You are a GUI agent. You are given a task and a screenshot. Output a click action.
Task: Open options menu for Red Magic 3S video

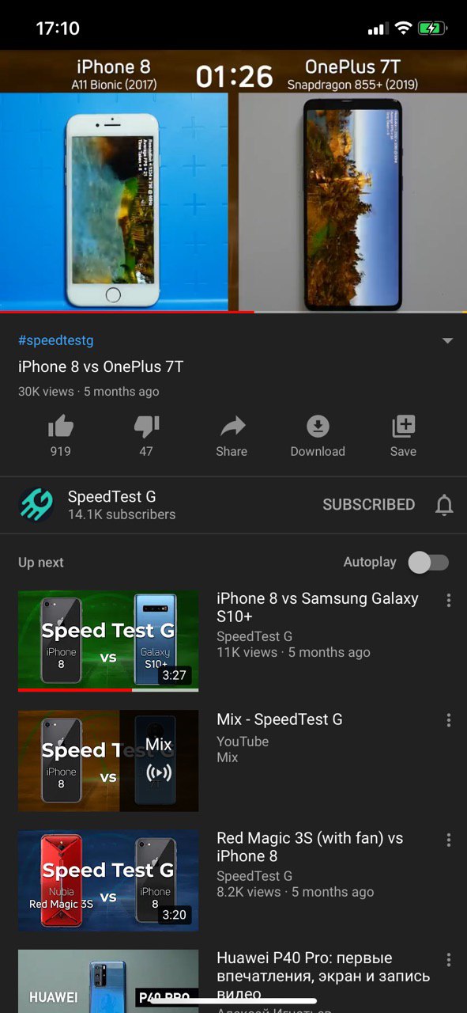[x=449, y=840]
